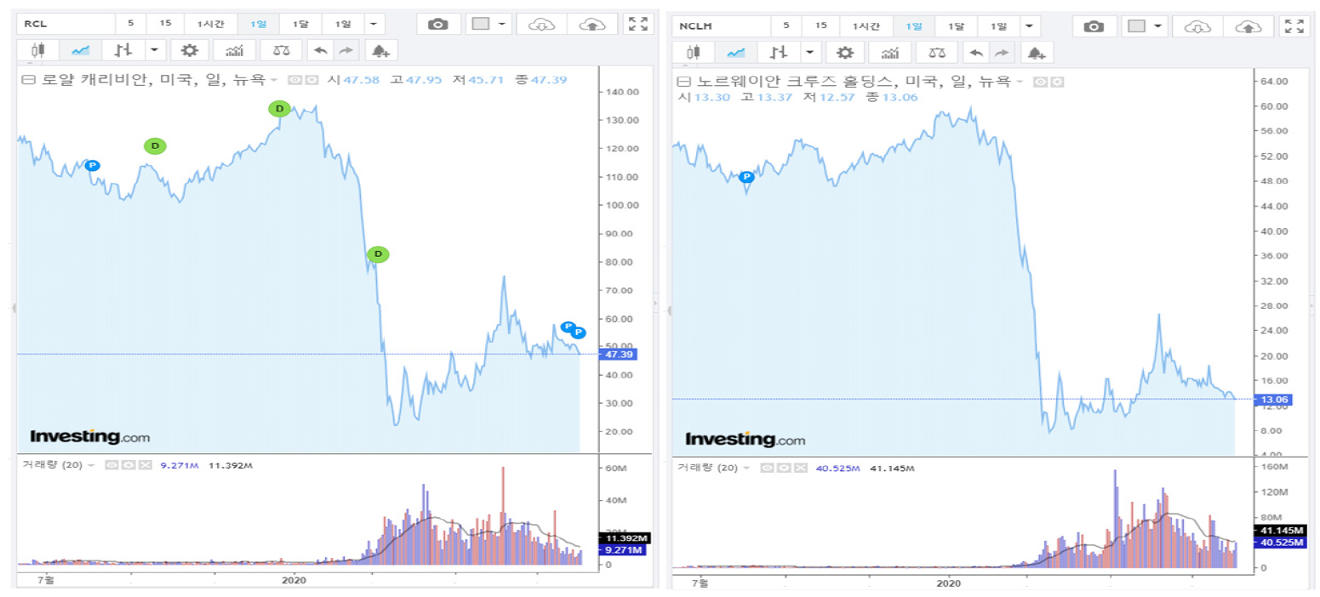Select the 15 minute interval on NCLH chart
The width and height of the screenshot is (1320, 597).
(820, 26)
